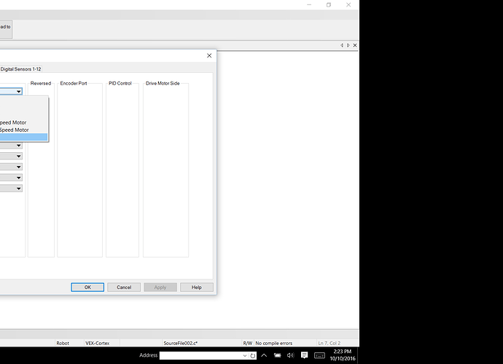Screen dimensions: 503x364
Task: Close the motor setup dialog with the X
Action: (209, 55)
